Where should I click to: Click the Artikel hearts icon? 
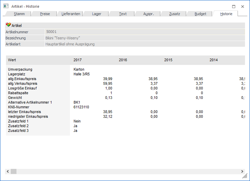click(8, 25)
